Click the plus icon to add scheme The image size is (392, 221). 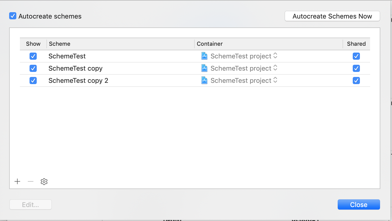17,181
